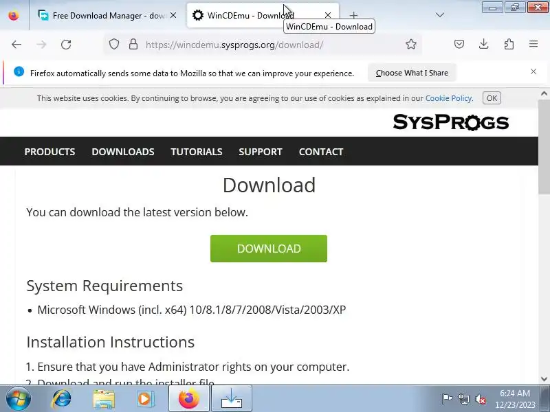This screenshot has height=412, width=550.
Task: Close the WinCDEmu - Download tab
Action: point(328,15)
